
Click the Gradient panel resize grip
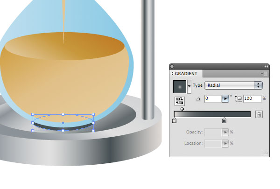266,152
